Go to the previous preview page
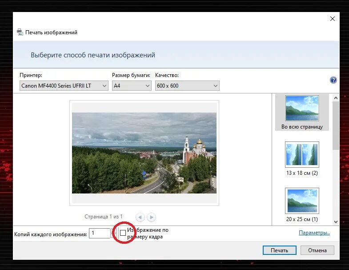This screenshot has width=349, height=270. pyautogui.click(x=140, y=217)
